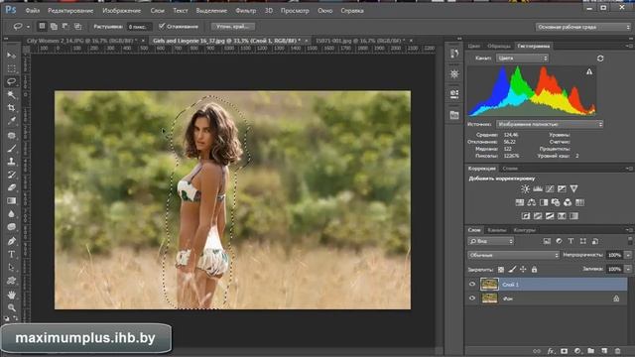Toggle lock image pixels brush icon
Viewport: 635px width, 357px height.
click(512, 269)
